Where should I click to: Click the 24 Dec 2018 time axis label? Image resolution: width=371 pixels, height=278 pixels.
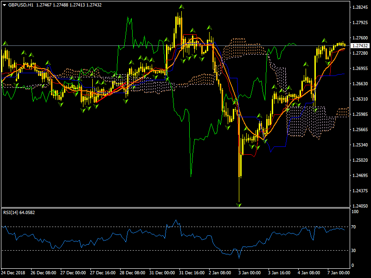coord(15,272)
